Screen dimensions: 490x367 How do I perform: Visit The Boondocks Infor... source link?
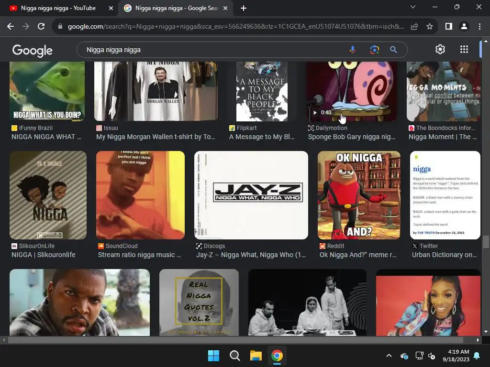[442, 128]
